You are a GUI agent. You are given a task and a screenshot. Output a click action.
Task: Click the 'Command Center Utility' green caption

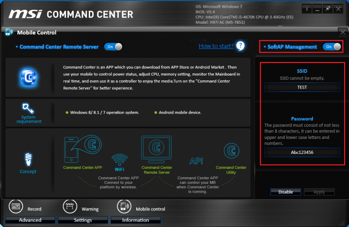[x=231, y=170]
